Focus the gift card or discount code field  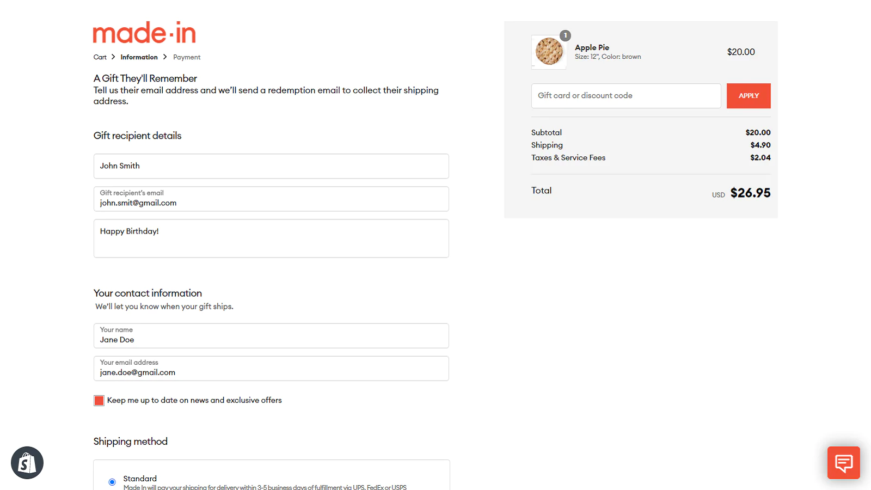(x=626, y=96)
